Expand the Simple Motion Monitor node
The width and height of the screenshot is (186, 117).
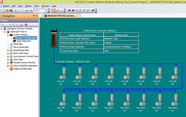pyautogui.click(x=8, y=63)
